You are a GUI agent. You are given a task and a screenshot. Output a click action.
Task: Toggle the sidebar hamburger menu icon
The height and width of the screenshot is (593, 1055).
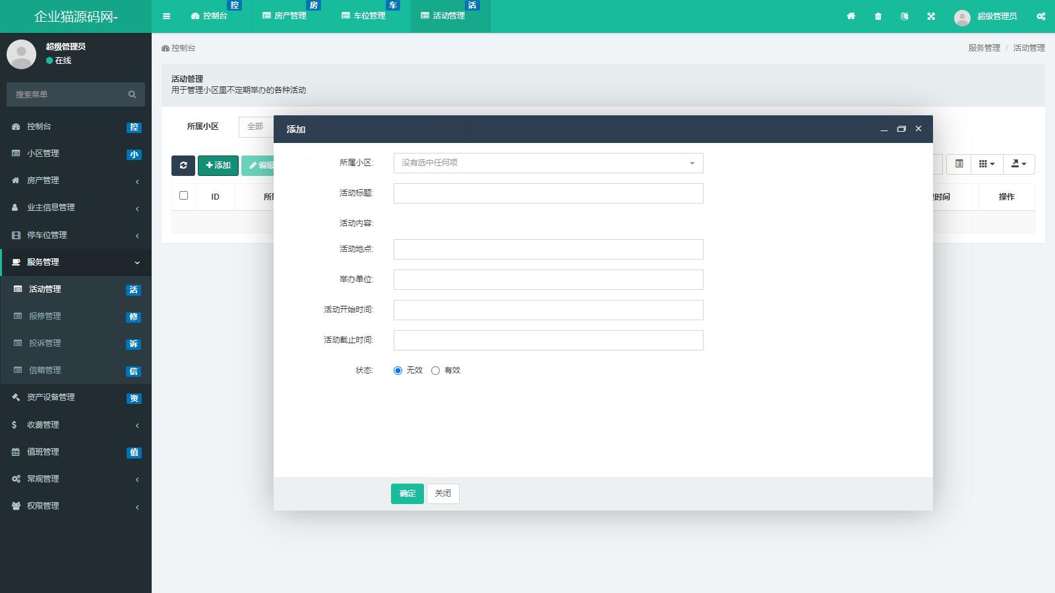click(x=166, y=16)
